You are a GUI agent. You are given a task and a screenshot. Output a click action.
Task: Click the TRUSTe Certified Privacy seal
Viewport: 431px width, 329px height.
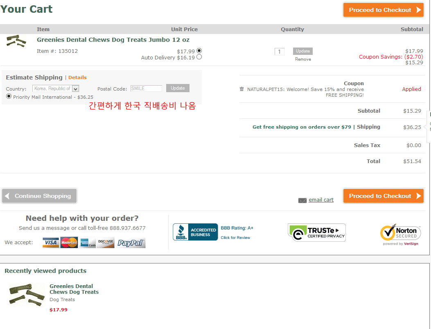(x=316, y=232)
